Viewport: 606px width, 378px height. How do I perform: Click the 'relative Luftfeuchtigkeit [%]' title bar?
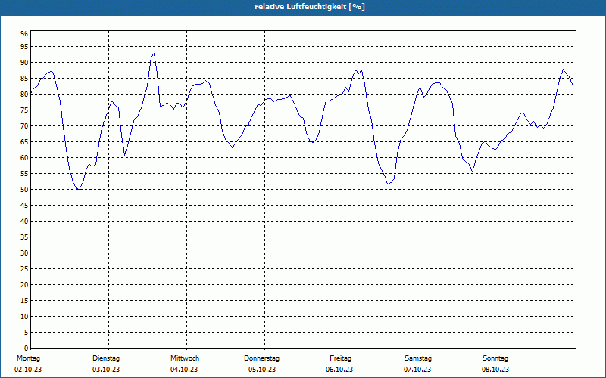[x=303, y=7]
